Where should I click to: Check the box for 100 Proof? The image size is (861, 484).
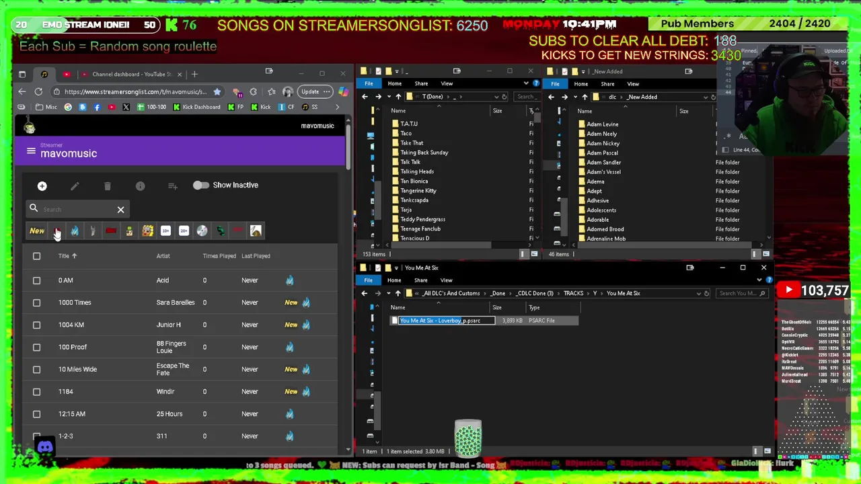pos(37,347)
